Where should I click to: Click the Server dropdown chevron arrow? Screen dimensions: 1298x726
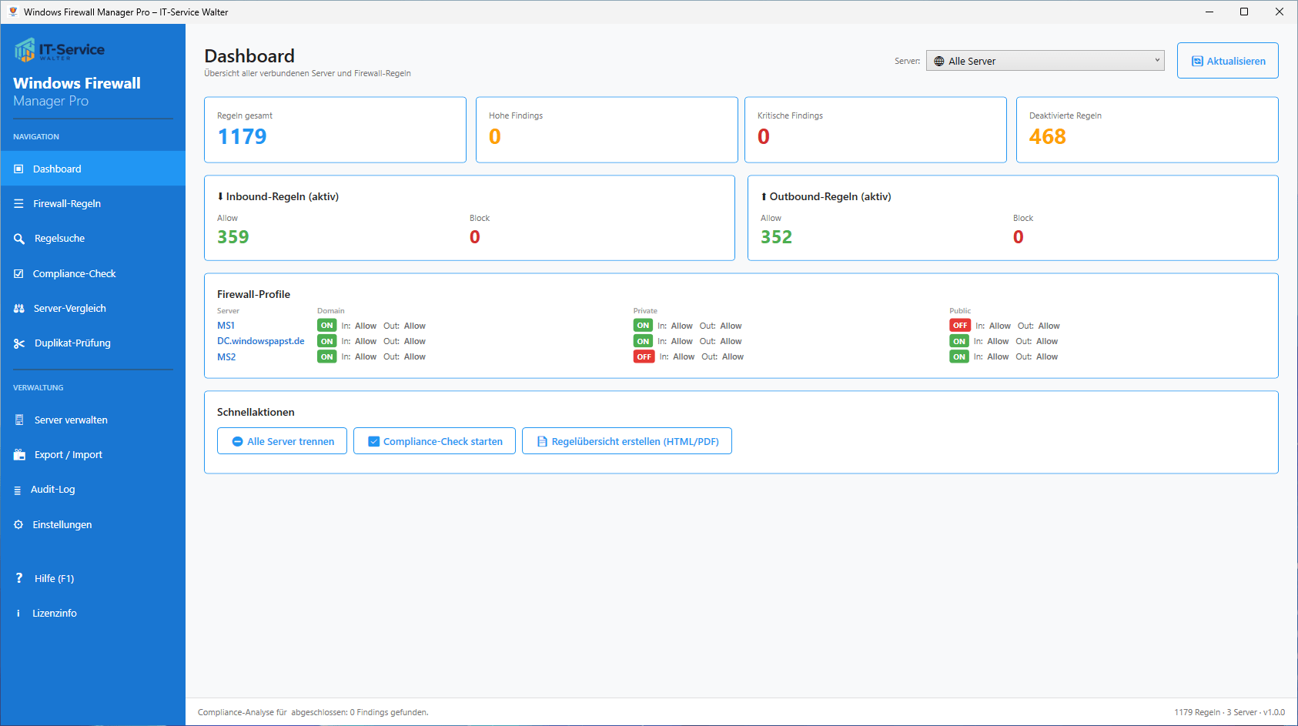coord(1156,61)
